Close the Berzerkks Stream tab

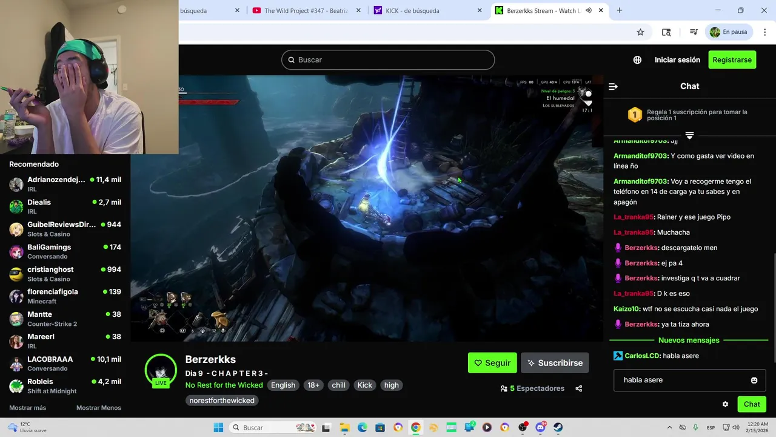coord(601,10)
